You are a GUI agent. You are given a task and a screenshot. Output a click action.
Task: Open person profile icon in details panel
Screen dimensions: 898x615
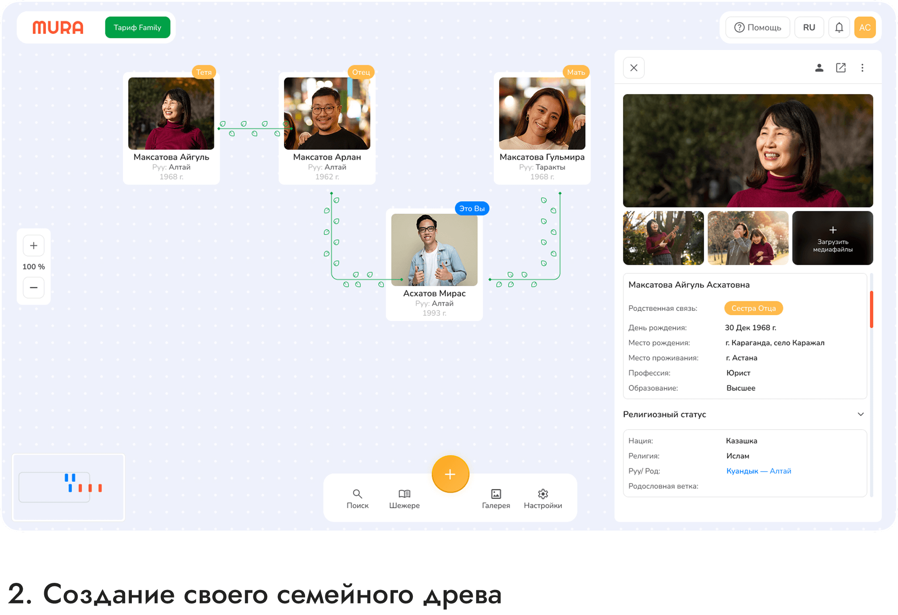pyautogui.click(x=819, y=68)
